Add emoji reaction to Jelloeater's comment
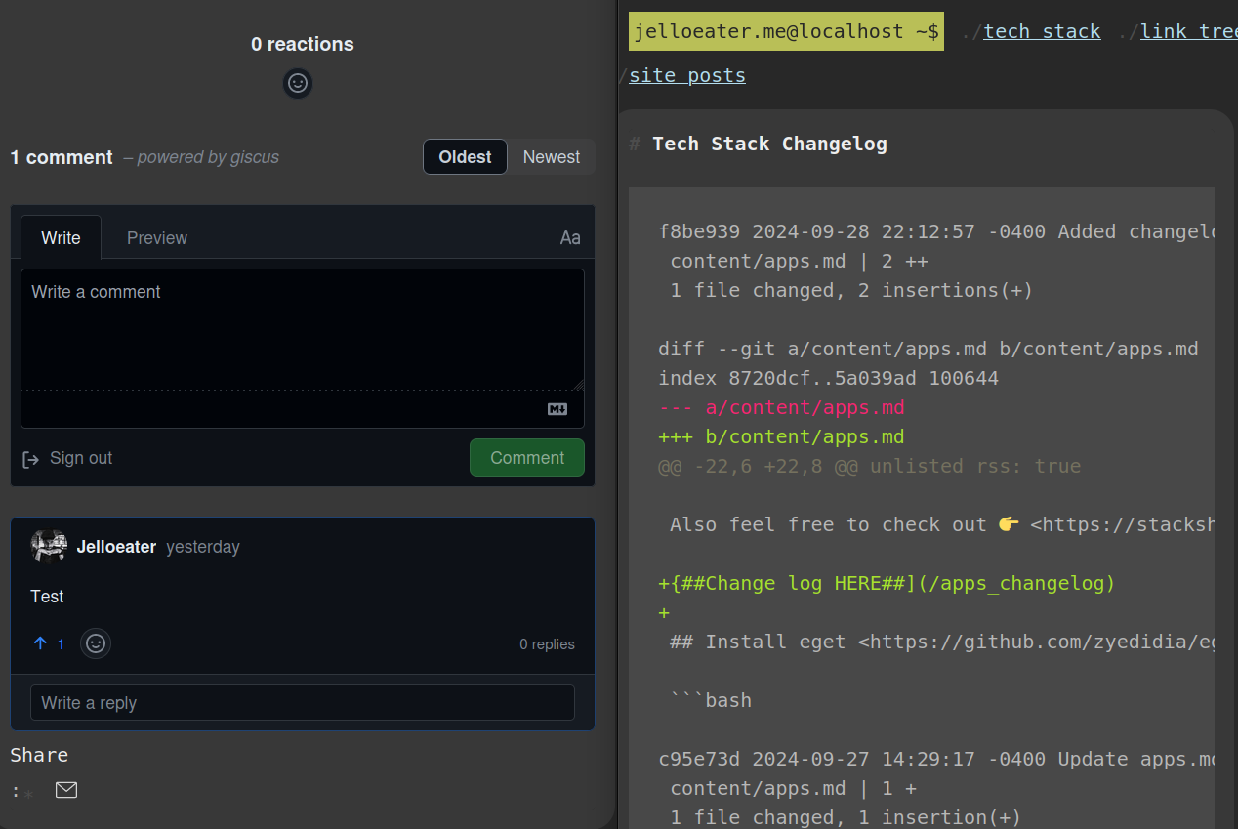 [x=96, y=643]
